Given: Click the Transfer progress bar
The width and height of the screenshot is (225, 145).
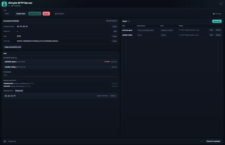Looking at the screenshot, I should [60, 77].
